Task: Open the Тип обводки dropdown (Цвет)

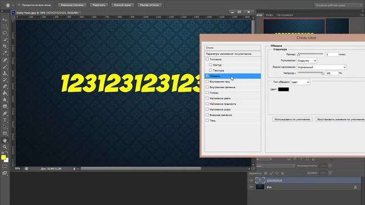Action: 301,82
